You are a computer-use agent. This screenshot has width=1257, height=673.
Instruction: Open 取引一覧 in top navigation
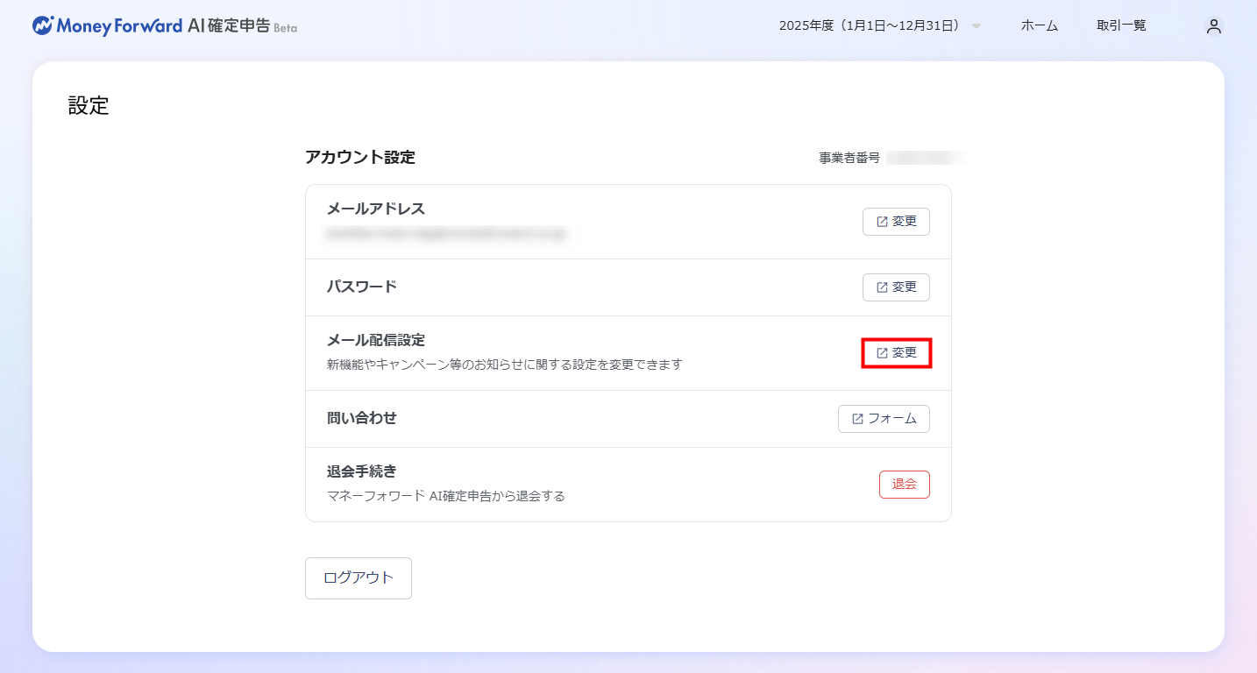pyautogui.click(x=1121, y=26)
